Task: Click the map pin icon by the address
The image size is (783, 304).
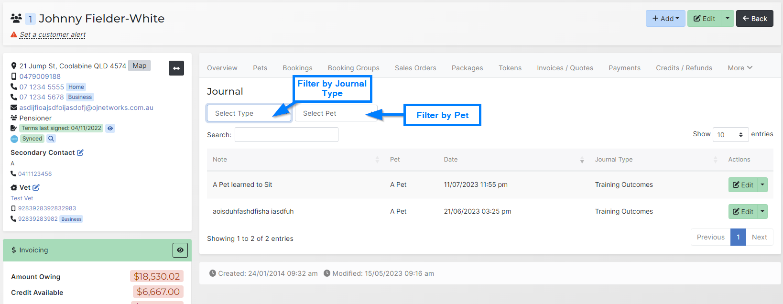Action: point(14,66)
